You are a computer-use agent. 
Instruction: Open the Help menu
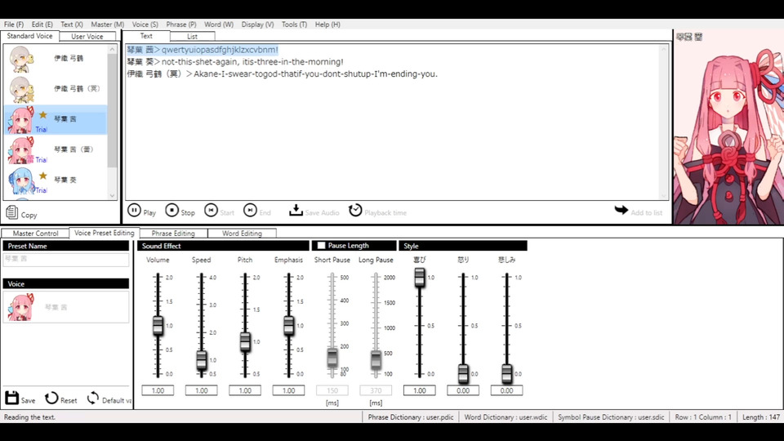[x=327, y=24]
